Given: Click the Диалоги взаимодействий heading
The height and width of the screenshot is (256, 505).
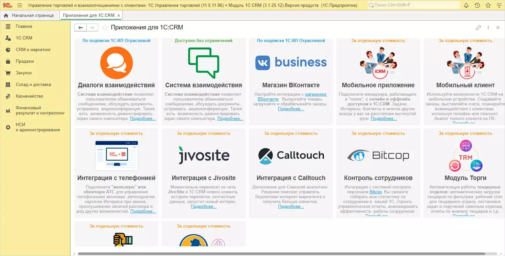Looking at the screenshot, I should 116,85.
